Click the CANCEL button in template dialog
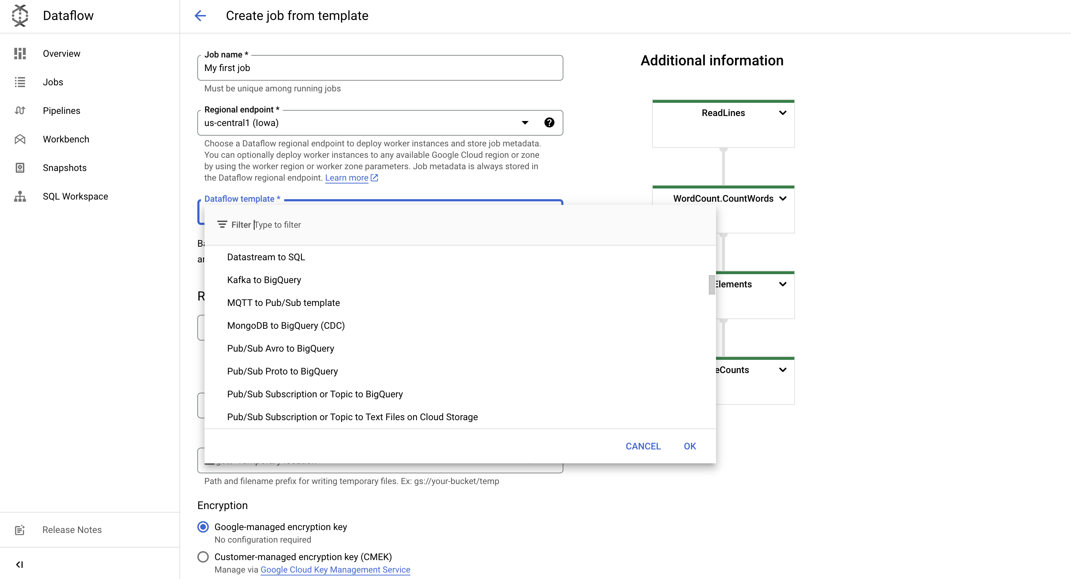The height and width of the screenshot is (579, 1071). click(643, 445)
